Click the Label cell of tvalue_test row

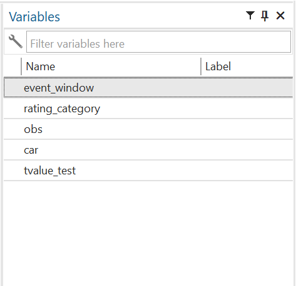[x=247, y=171]
